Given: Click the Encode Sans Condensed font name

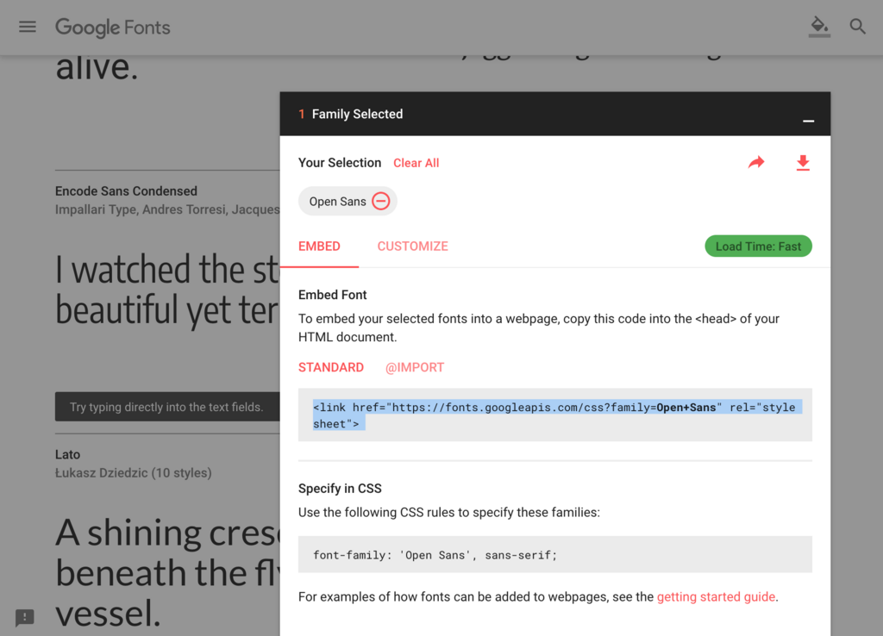Looking at the screenshot, I should point(126,191).
